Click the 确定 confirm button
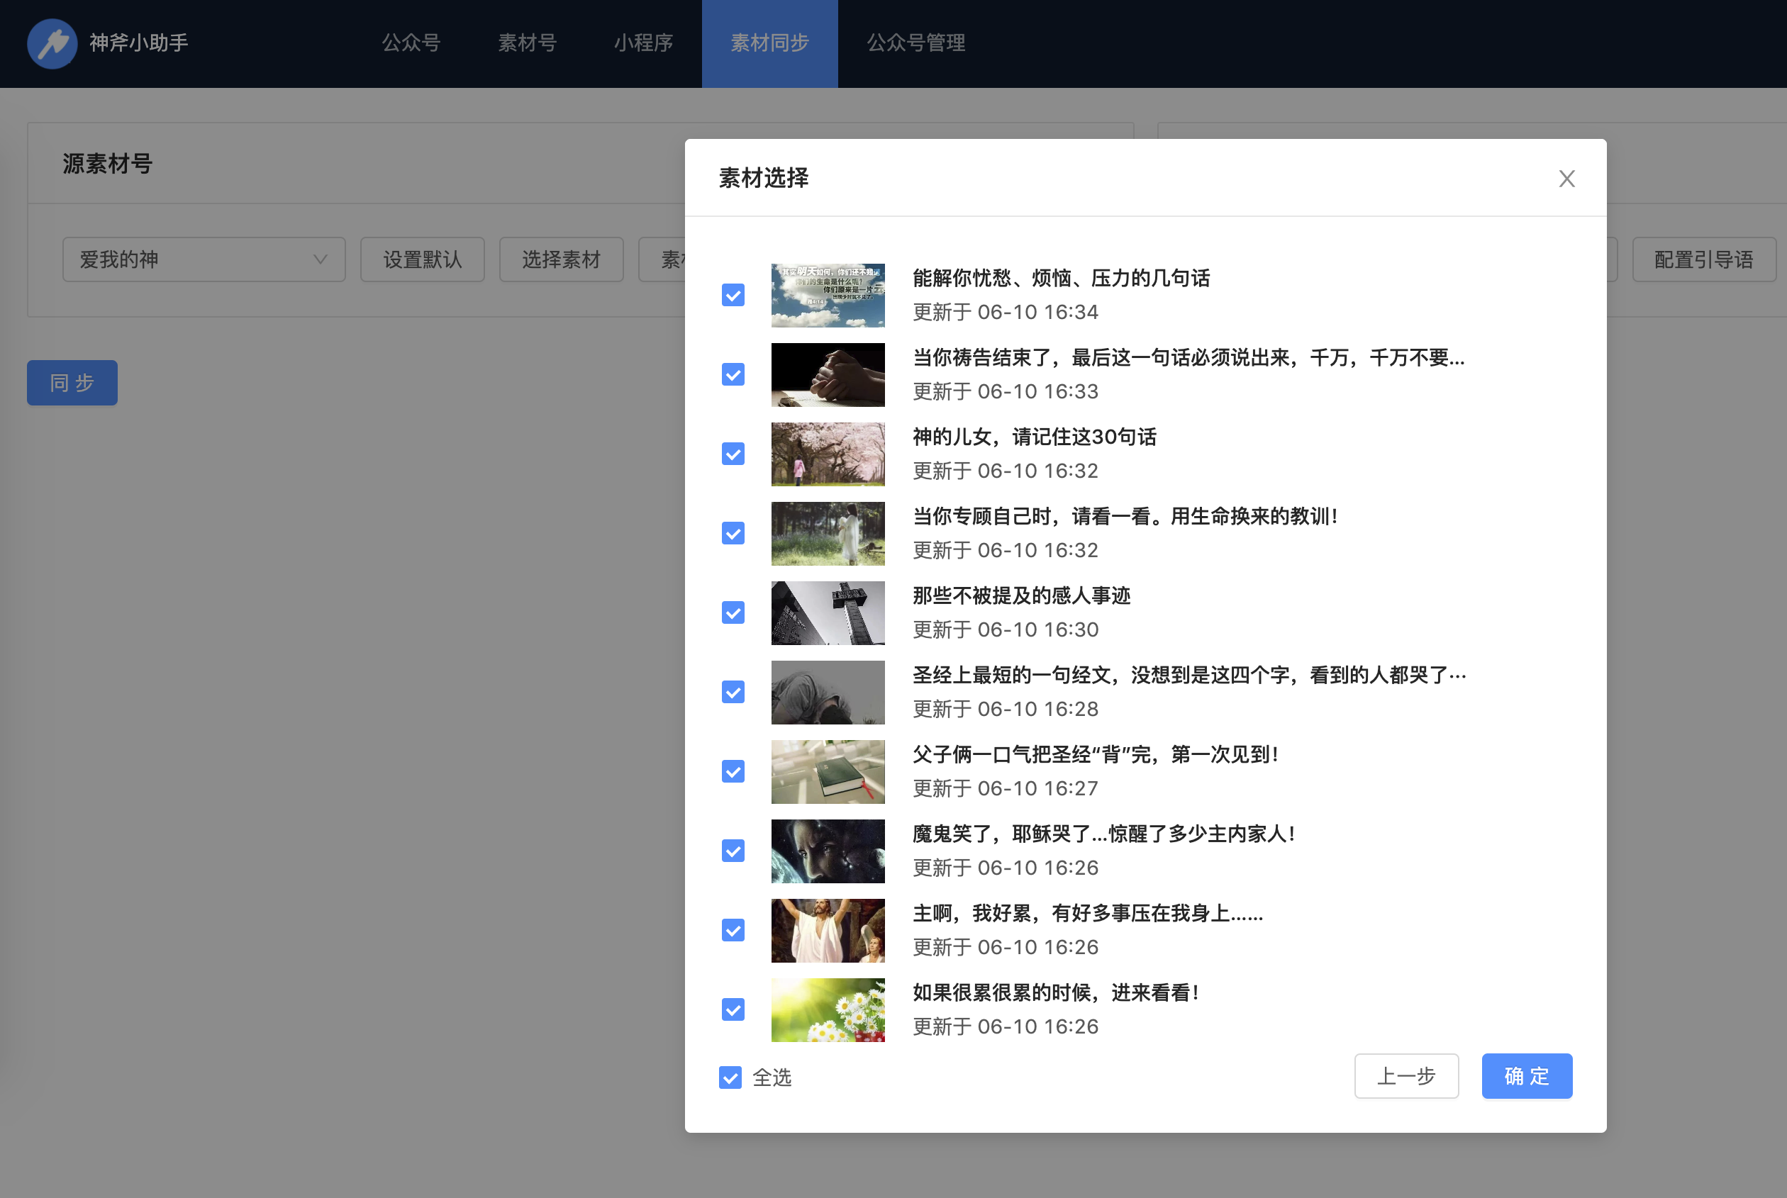Viewport: 1787px width, 1198px height. pyautogui.click(x=1526, y=1077)
